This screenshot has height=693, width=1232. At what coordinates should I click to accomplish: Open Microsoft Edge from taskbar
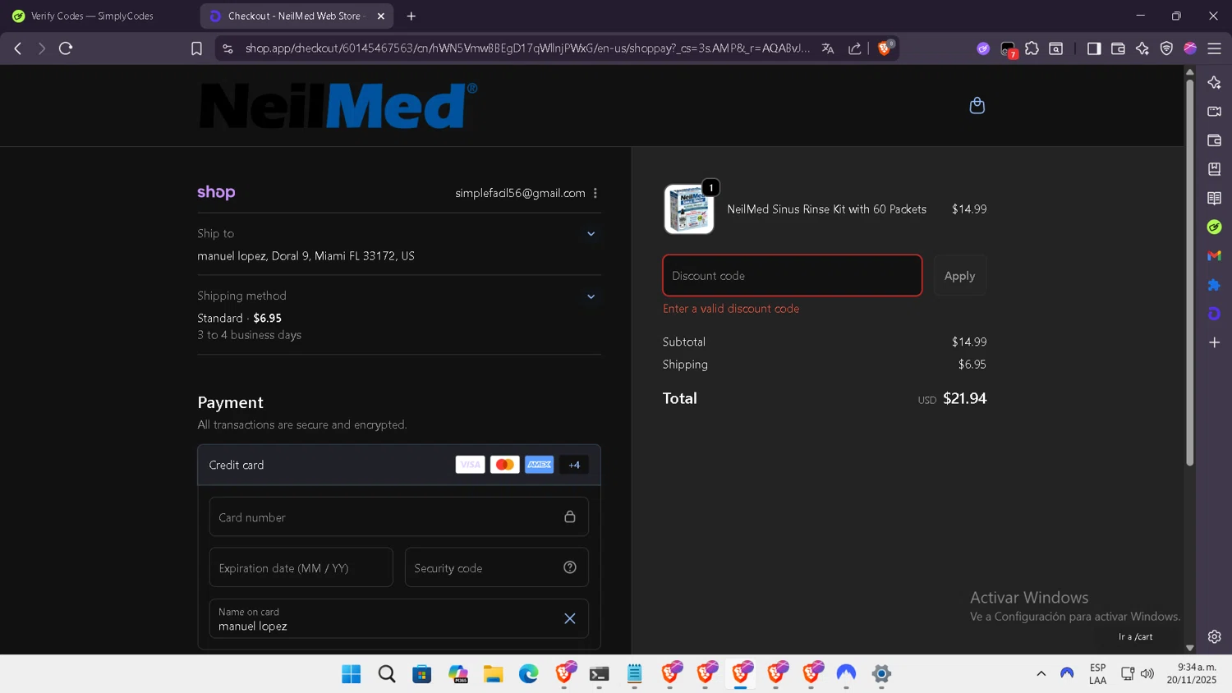coord(528,674)
